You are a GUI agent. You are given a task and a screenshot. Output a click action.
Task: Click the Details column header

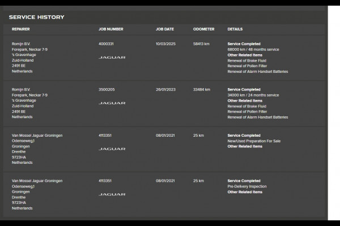tap(235, 29)
